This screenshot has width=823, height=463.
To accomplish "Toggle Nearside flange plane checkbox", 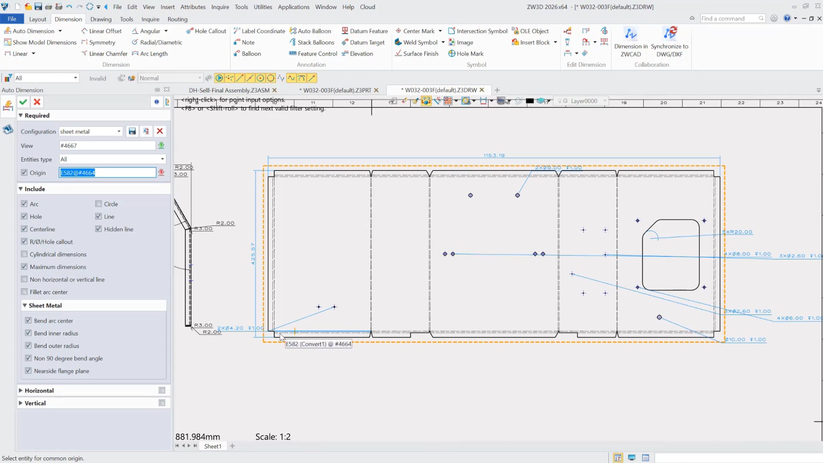I will pyautogui.click(x=28, y=371).
